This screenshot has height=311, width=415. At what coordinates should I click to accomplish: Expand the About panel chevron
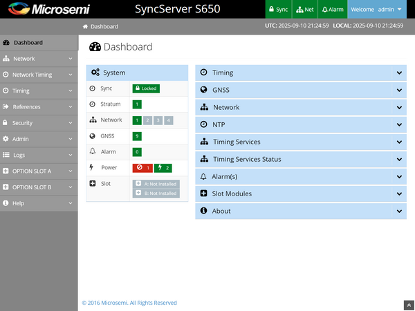(399, 211)
